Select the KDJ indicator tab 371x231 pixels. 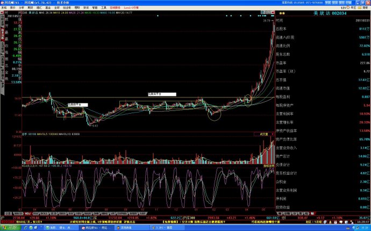[27, 213]
